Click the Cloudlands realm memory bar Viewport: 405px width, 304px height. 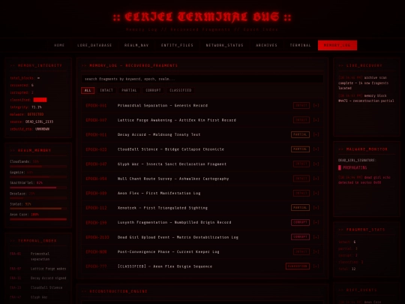coord(38,167)
